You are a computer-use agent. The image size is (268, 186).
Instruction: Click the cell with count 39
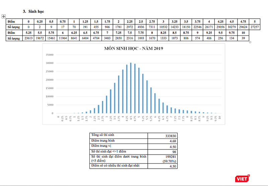pos(243,38)
